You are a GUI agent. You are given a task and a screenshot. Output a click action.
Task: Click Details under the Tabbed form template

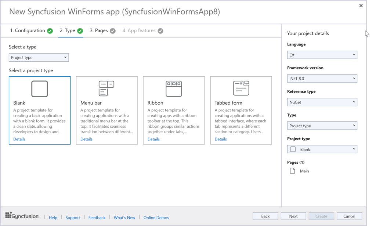coord(220,139)
